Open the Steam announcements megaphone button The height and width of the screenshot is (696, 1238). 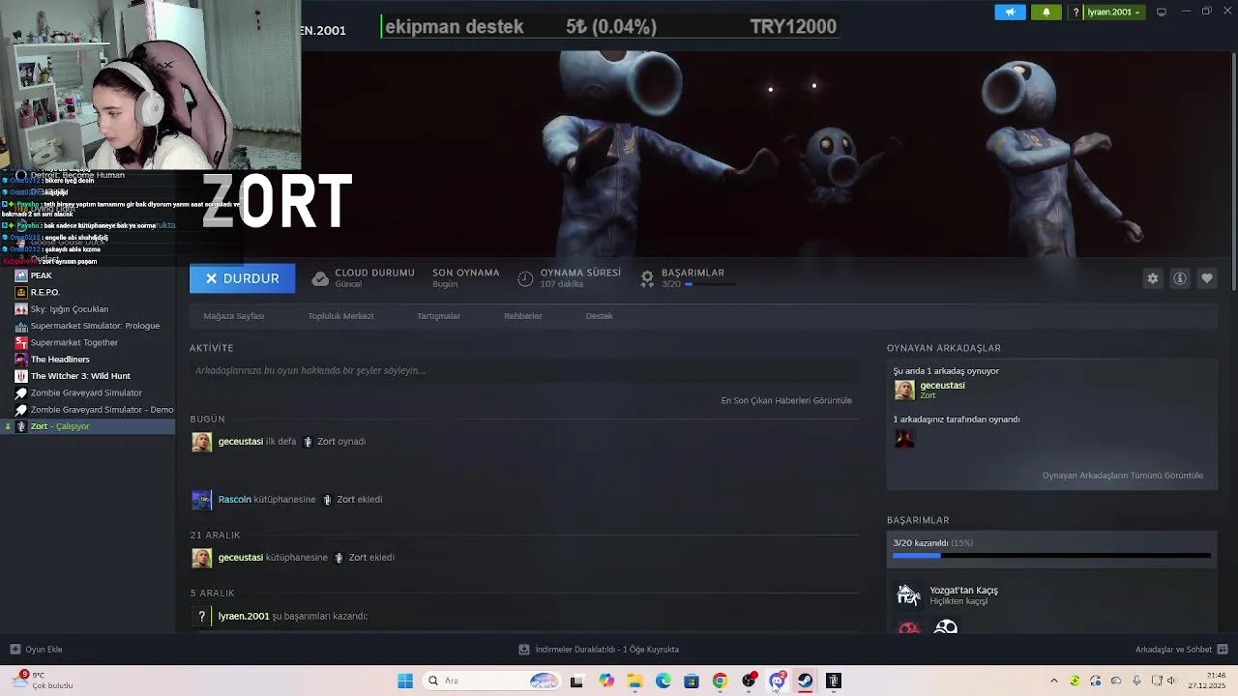click(1010, 12)
